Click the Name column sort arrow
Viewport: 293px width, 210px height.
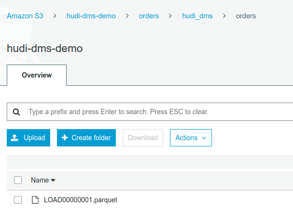(53, 180)
